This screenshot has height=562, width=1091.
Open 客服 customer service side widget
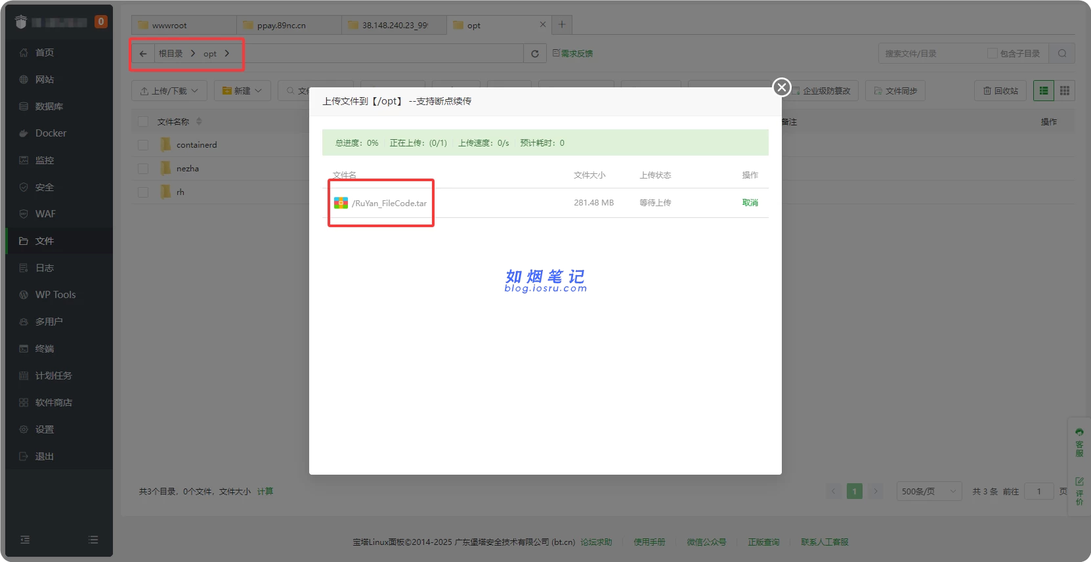tap(1079, 442)
